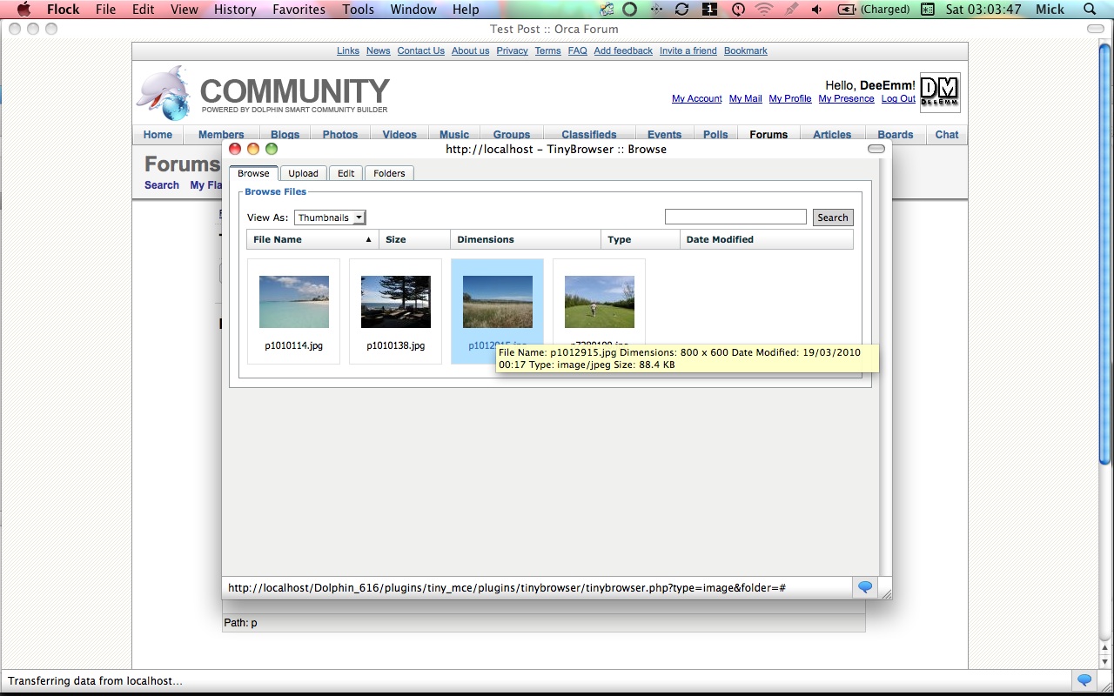
Task: Click the popup URL address bar
Action: point(537,587)
